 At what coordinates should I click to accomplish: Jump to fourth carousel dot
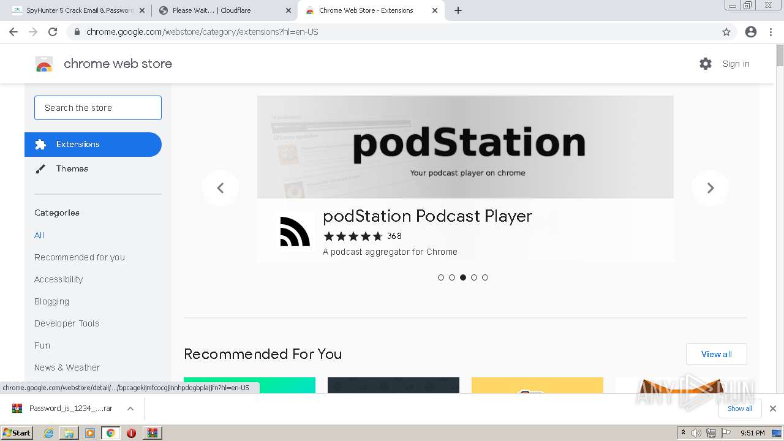[x=474, y=277]
